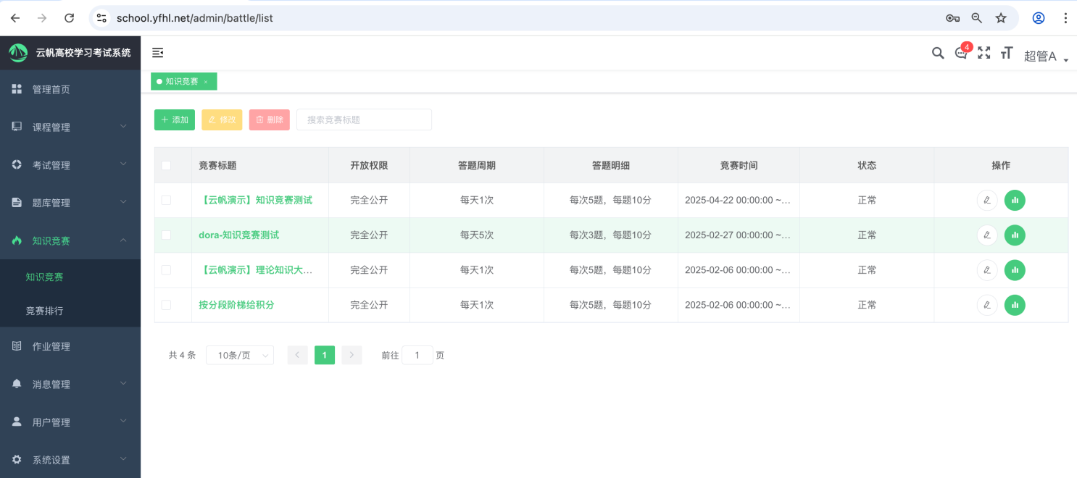View site information icon in address bar

(x=101, y=18)
